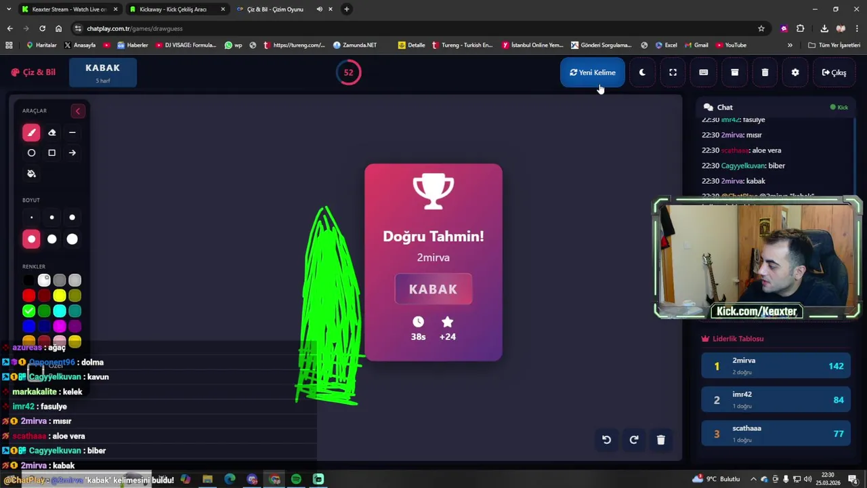
Task: Open game settings gear icon
Action: [795, 73]
